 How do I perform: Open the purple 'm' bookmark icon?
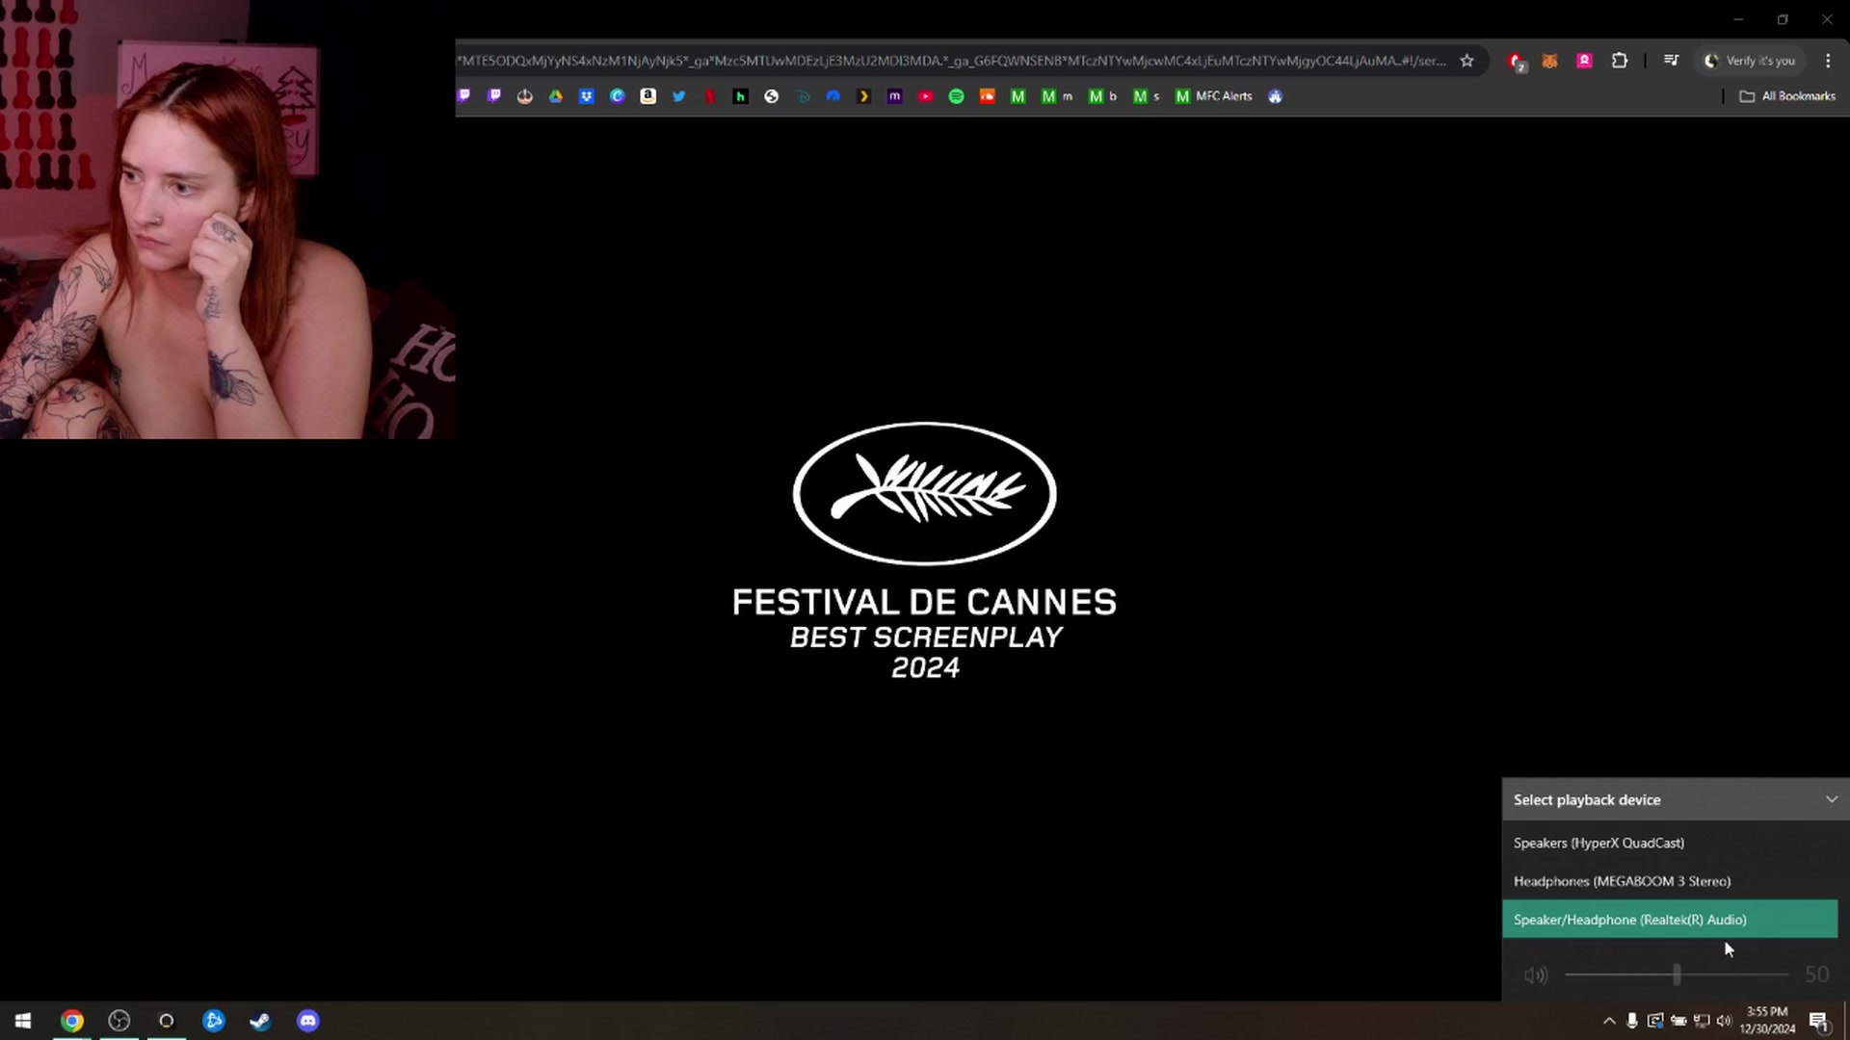click(895, 96)
